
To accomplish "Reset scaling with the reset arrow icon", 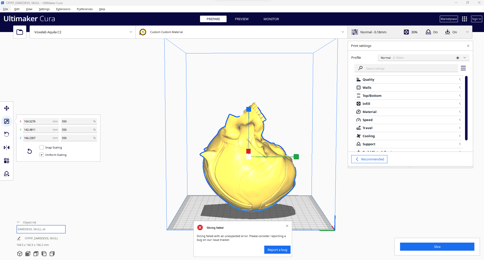I will [x=30, y=151].
